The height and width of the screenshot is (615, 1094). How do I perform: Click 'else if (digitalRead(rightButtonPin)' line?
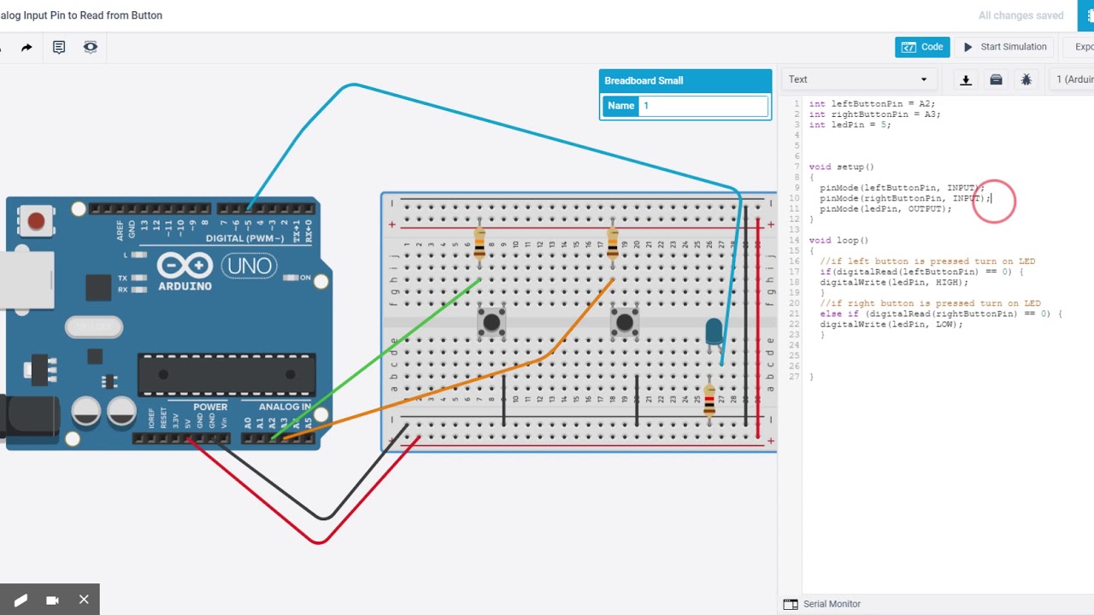(941, 313)
